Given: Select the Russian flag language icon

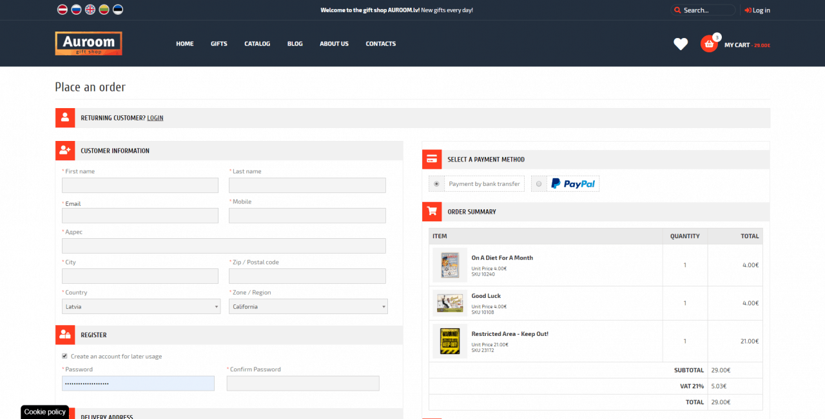Looking at the screenshot, I should (x=76, y=10).
